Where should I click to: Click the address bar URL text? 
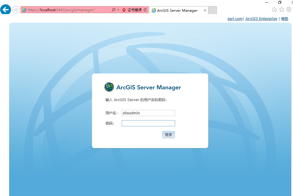click(x=61, y=10)
